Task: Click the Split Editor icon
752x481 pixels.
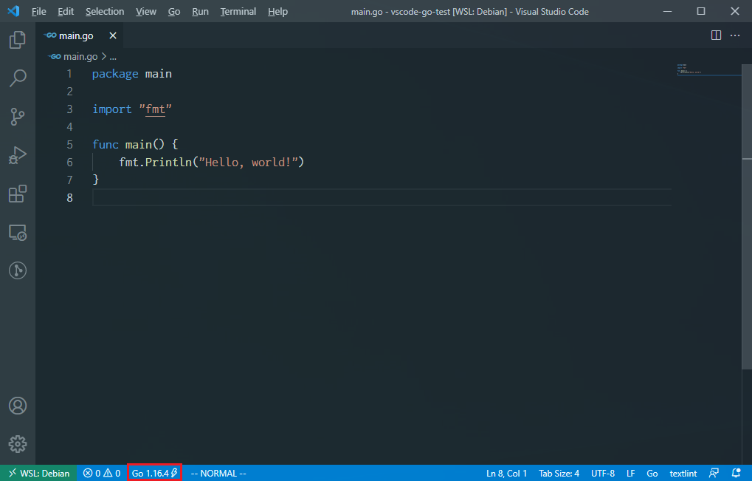Action: [x=714, y=35]
